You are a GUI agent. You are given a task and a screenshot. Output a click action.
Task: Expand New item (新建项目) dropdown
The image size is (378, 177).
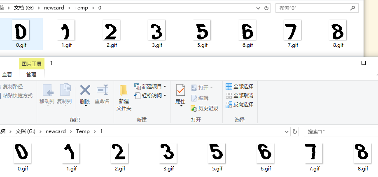pyautogui.click(x=165, y=87)
